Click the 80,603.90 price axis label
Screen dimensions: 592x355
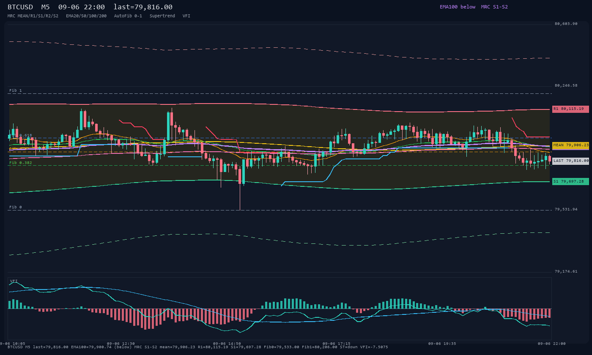tap(566, 24)
